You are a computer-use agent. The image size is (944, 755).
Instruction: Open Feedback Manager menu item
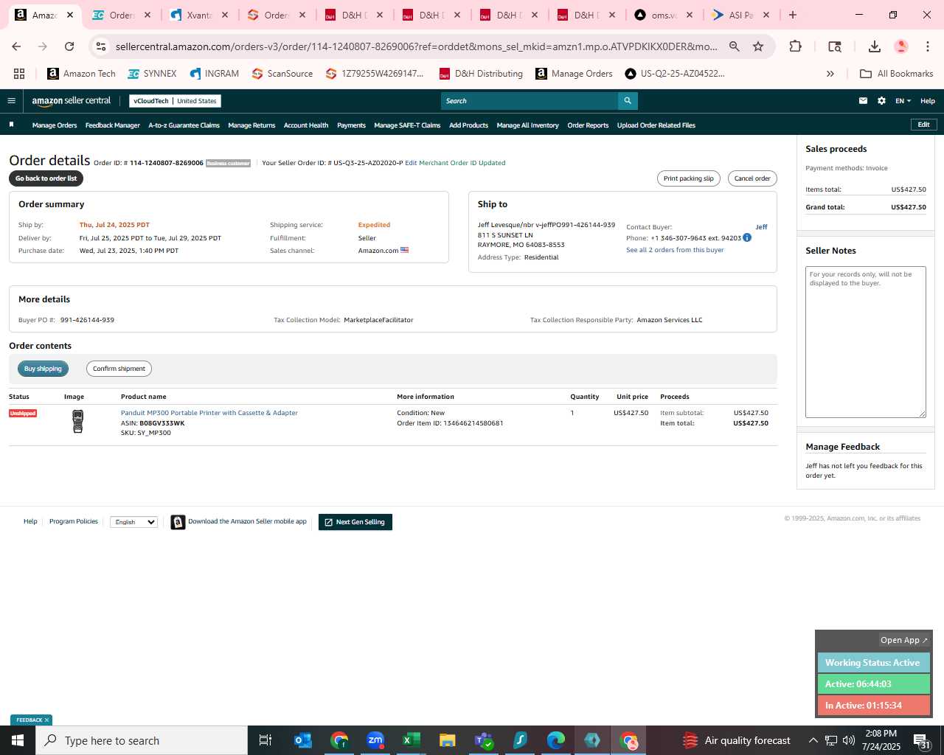pyautogui.click(x=113, y=125)
